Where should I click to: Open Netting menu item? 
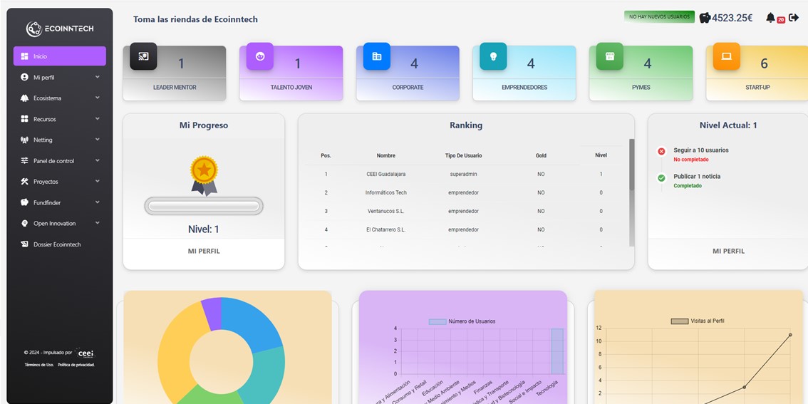(60, 140)
